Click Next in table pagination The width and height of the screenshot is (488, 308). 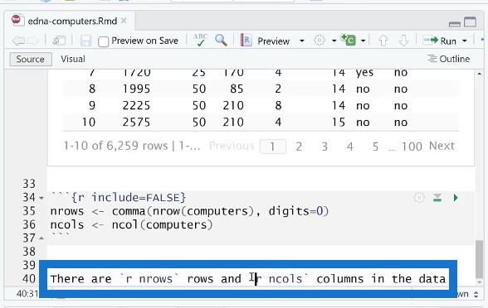[442, 146]
